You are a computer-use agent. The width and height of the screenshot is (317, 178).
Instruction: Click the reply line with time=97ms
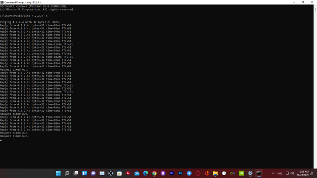click(36, 89)
